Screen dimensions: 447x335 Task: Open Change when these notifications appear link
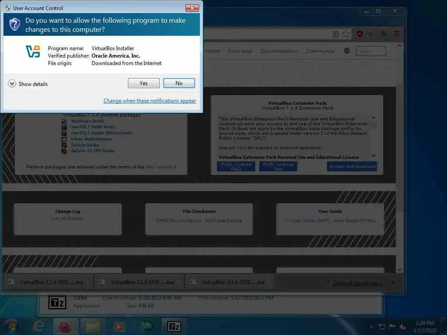click(x=150, y=101)
